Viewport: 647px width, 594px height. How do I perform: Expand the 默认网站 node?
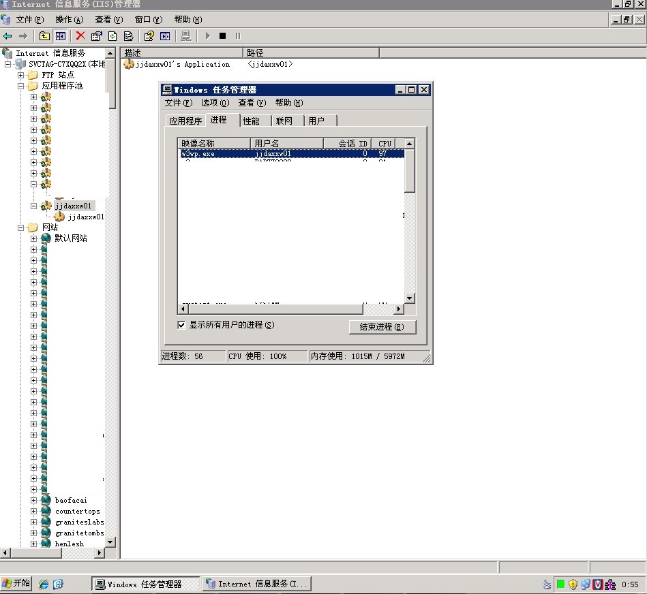coord(34,238)
